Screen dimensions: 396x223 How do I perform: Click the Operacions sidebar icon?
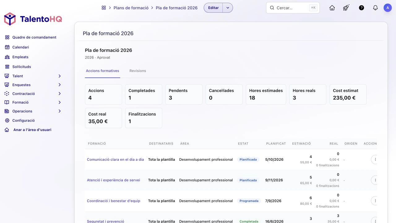[7, 111]
